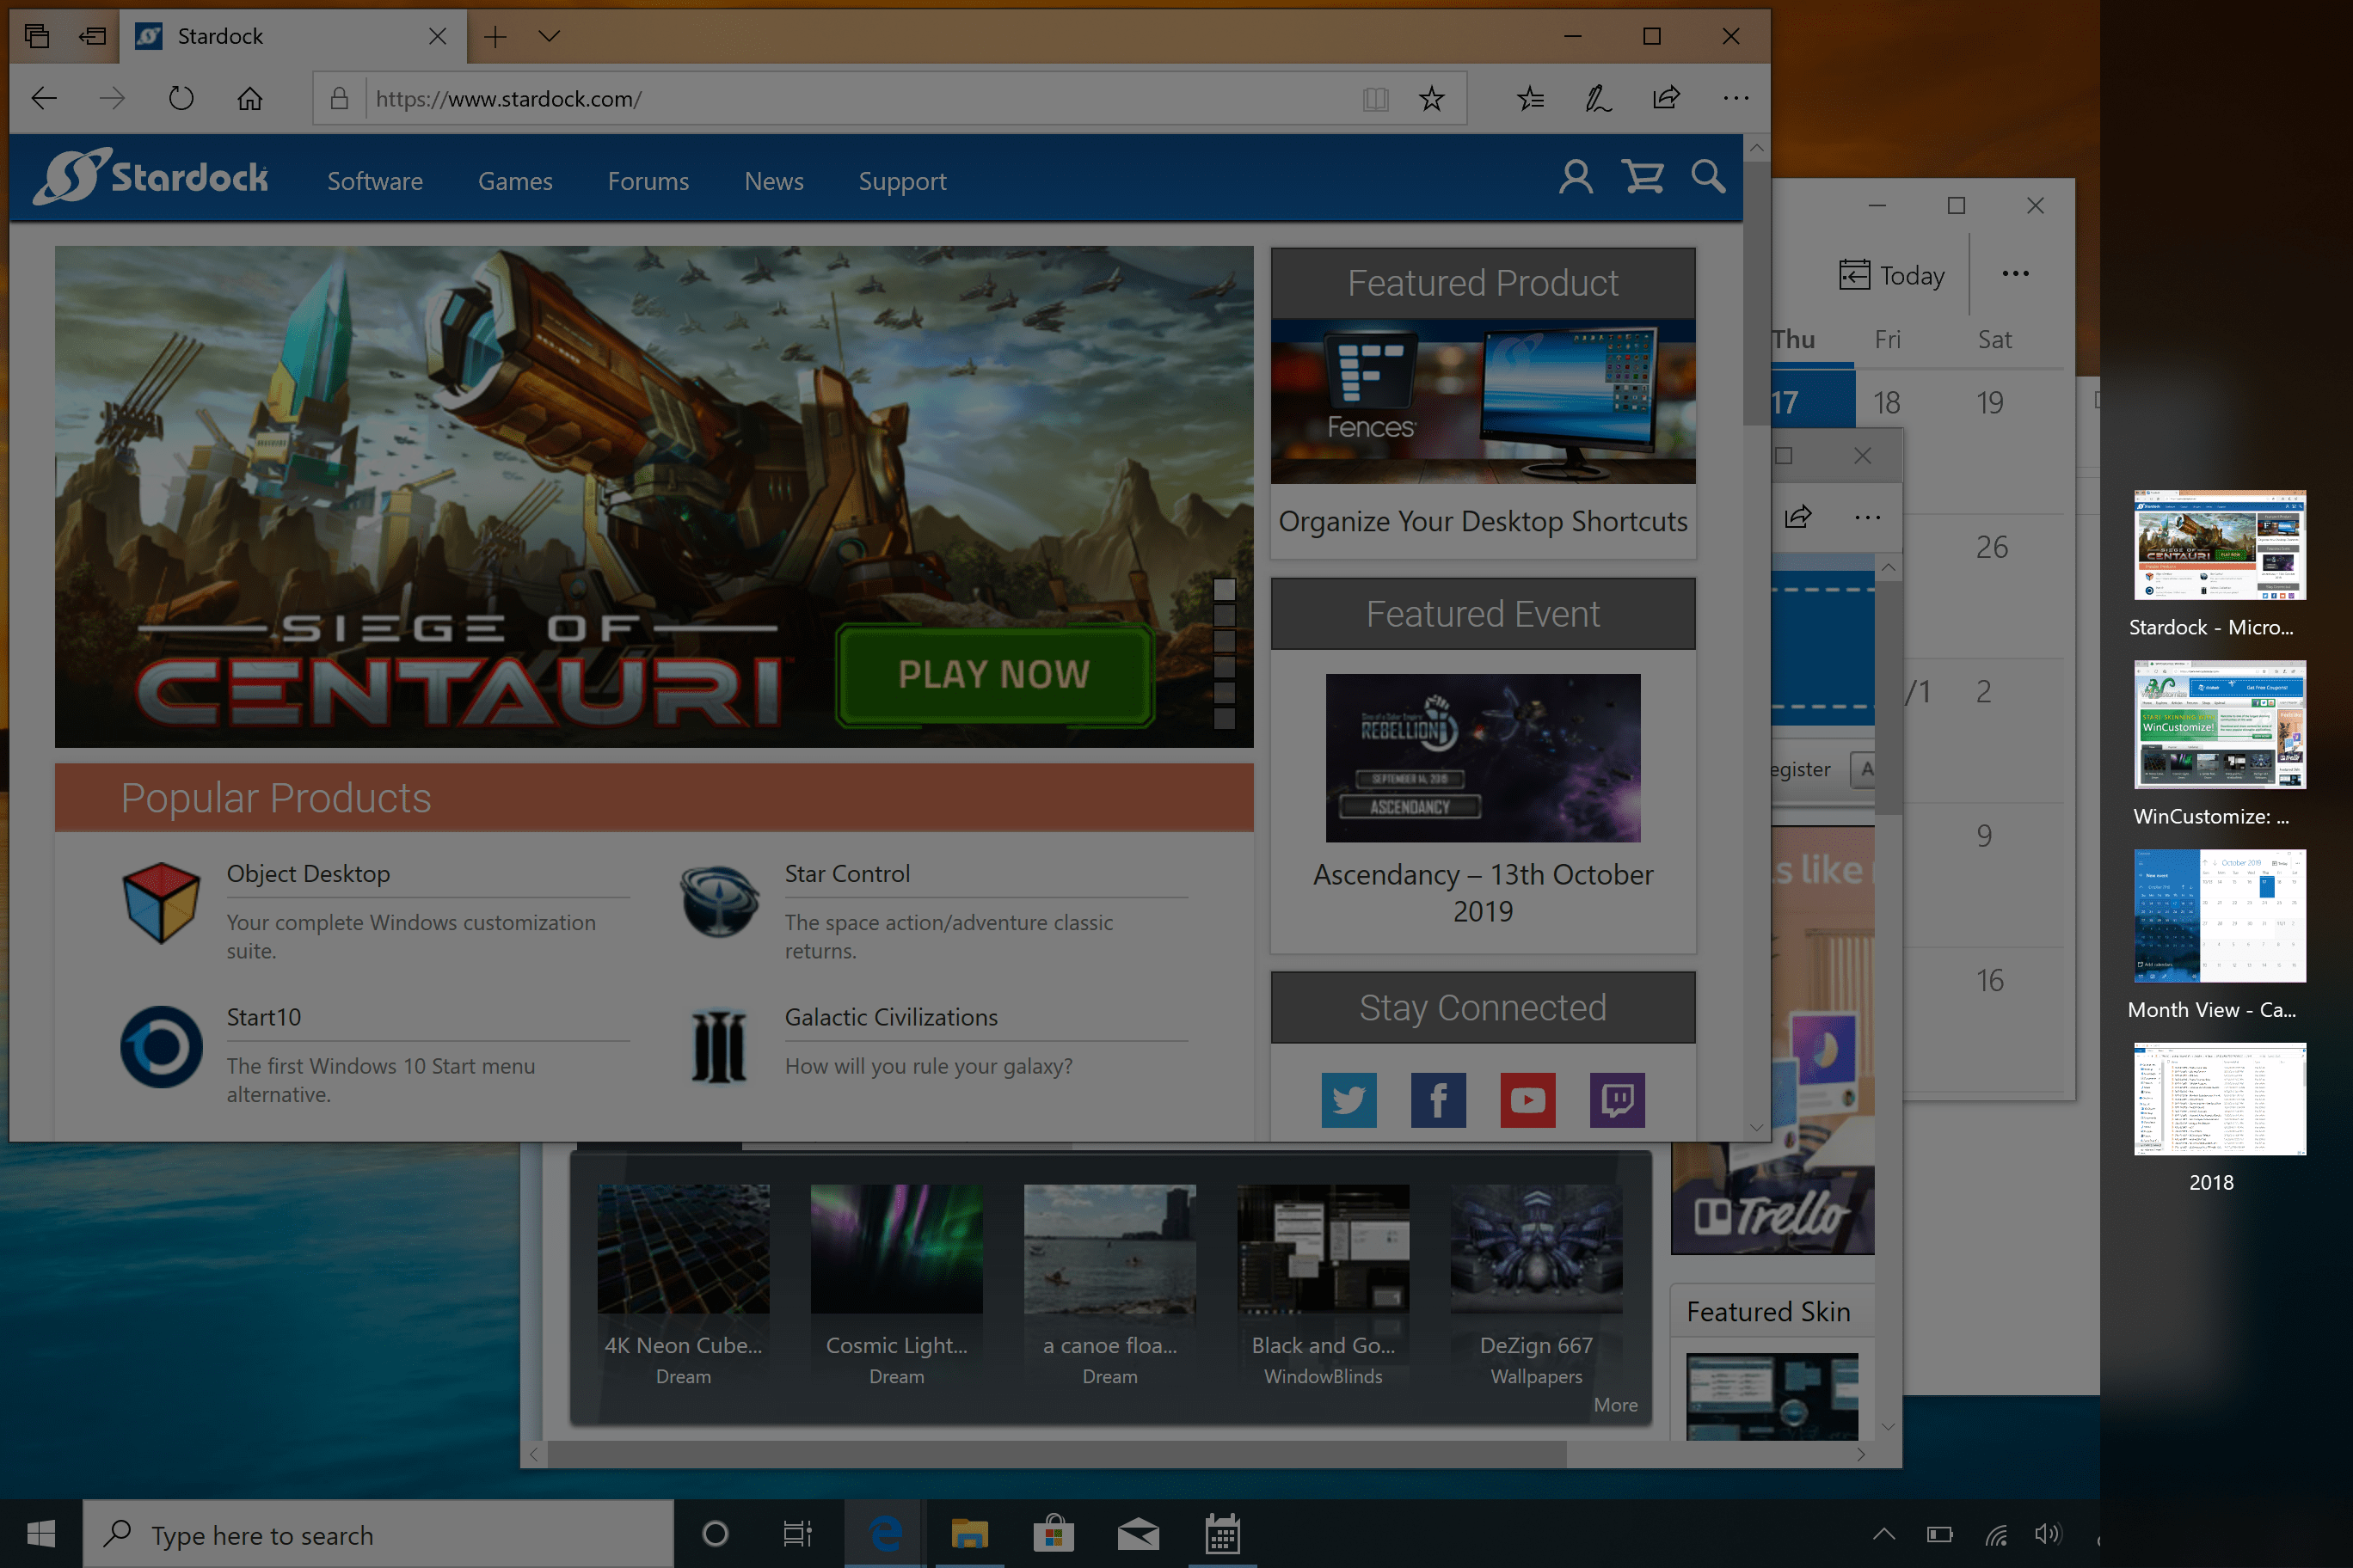Open the Games menu
This screenshot has height=1568, width=2353.
[x=515, y=181]
